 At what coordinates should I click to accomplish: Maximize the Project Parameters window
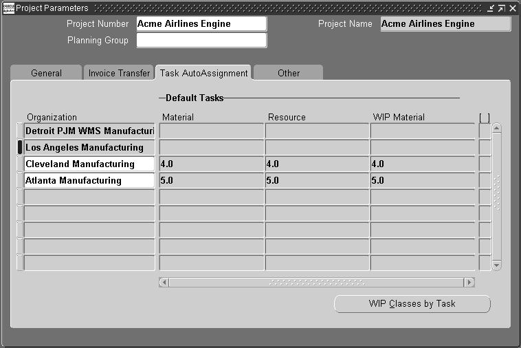point(501,8)
